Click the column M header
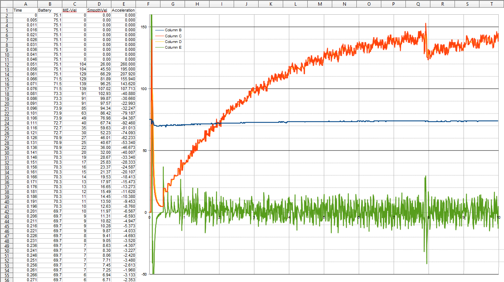The width and height of the screenshot is (504, 282). click(x=320, y=3)
